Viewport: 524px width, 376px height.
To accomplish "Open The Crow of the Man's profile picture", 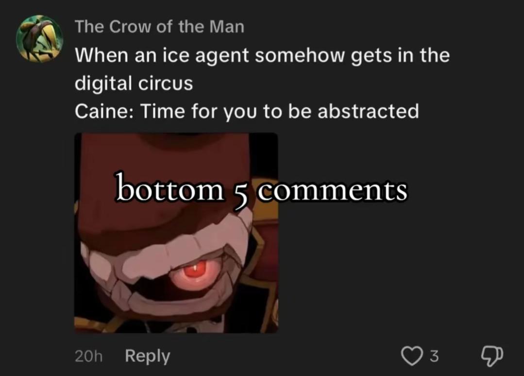I will (40, 39).
